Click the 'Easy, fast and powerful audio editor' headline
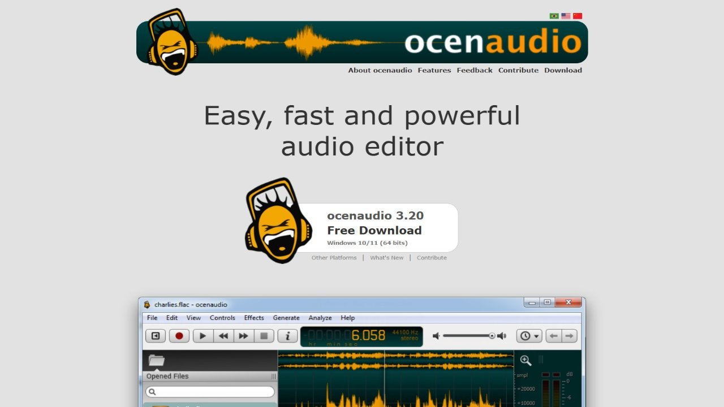 (x=362, y=131)
